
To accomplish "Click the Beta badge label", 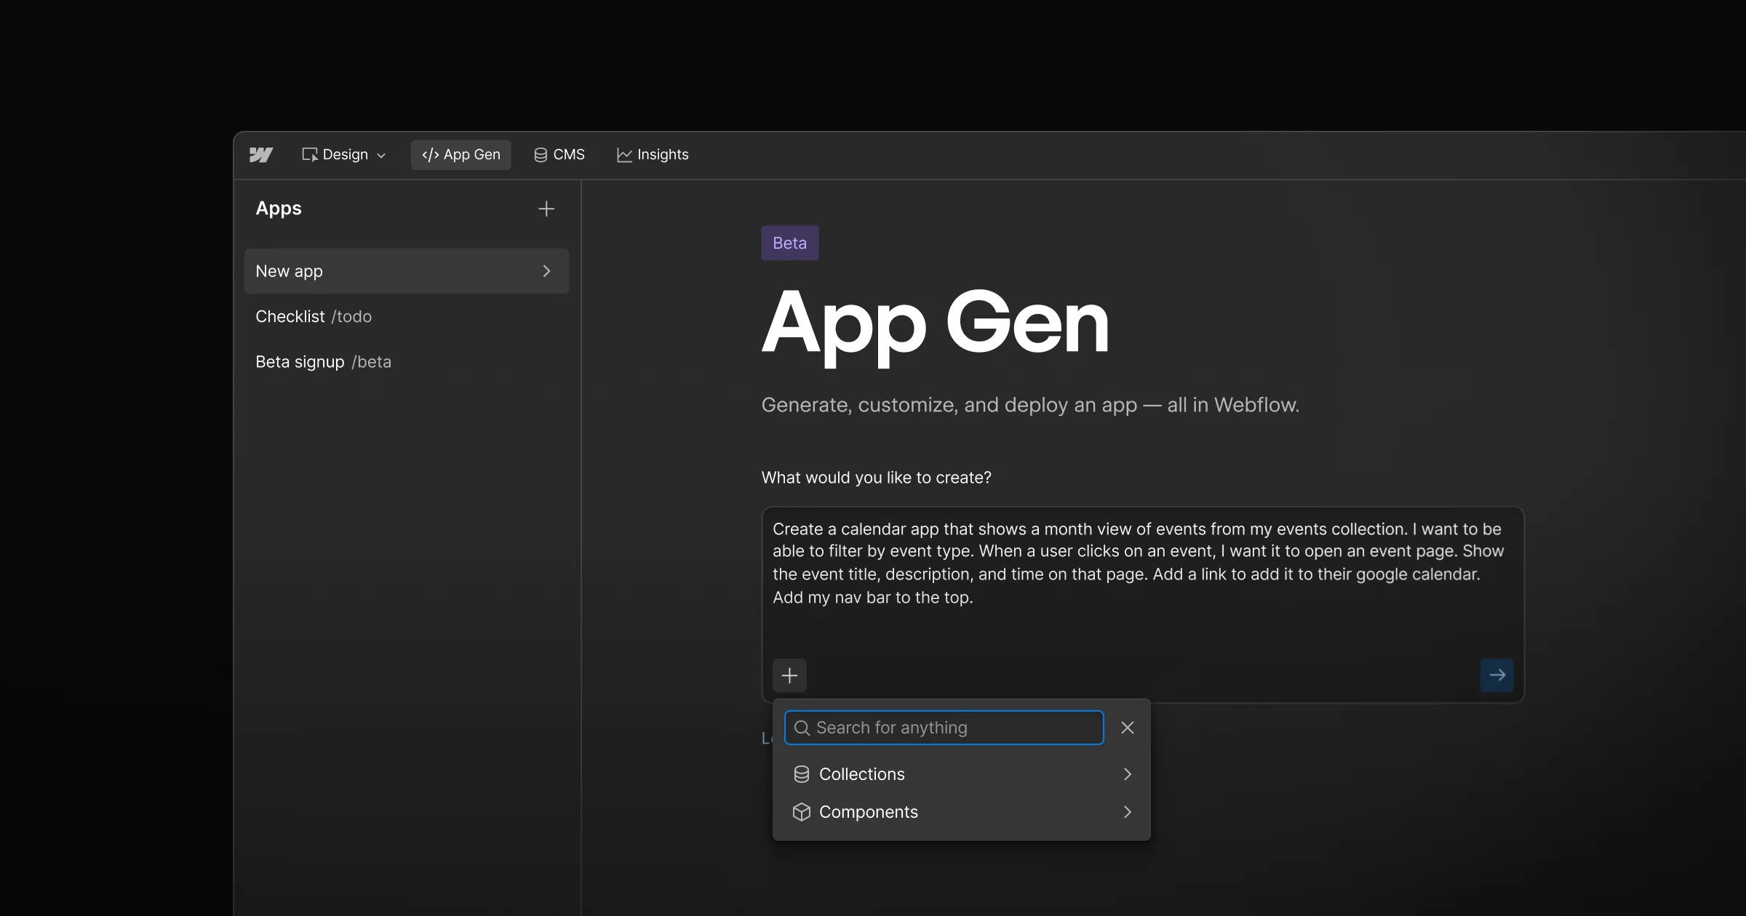I will coord(790,244).
